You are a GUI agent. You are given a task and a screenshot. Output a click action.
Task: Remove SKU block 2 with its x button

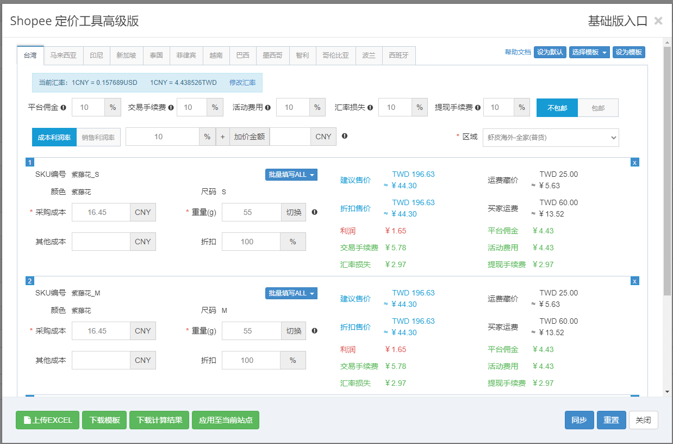click(635, 281)
